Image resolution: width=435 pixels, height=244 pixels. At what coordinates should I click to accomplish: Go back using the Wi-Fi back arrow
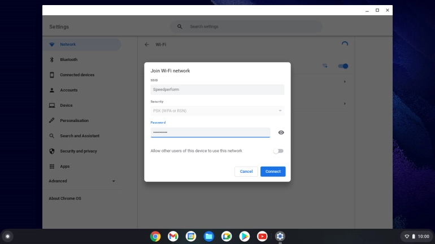[x=147, y=44]
